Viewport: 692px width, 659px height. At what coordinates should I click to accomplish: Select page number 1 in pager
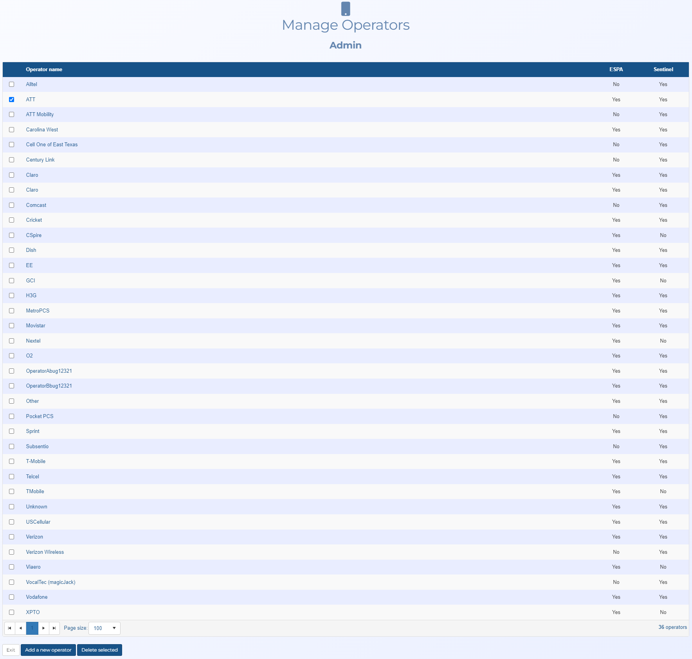(x=32, y=628)
